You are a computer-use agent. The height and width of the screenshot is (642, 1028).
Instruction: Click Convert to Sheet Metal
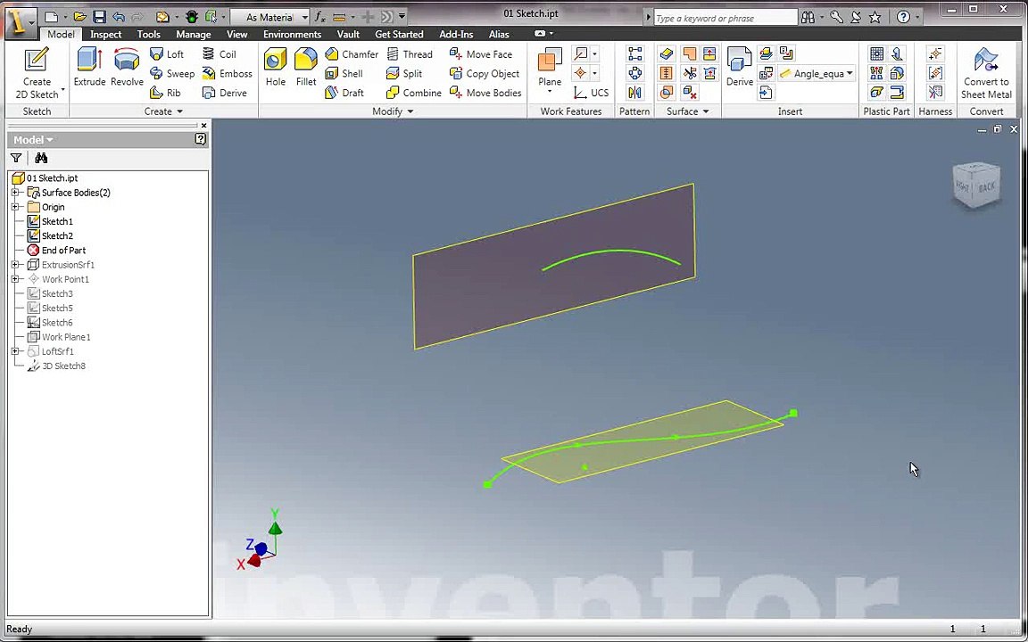point(986,73)
